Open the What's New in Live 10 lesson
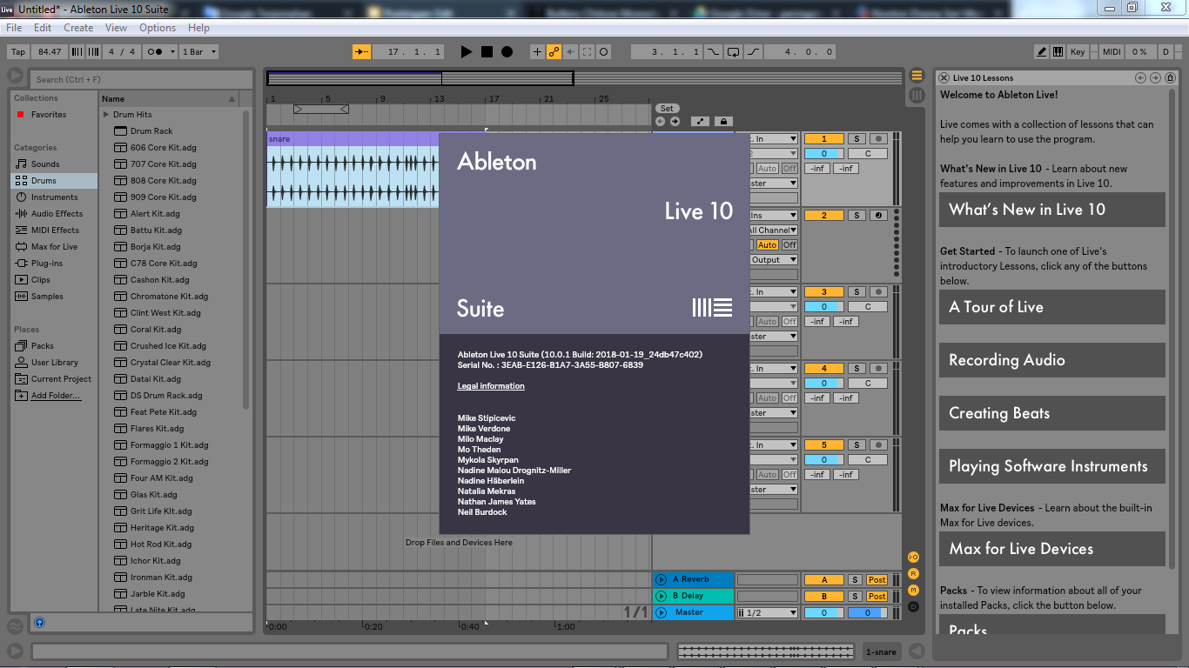Screen dimensions: 1189x668 (1051, 210)
